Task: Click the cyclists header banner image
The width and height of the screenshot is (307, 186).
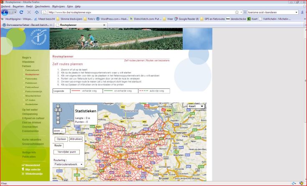Action: click(116, 39)
